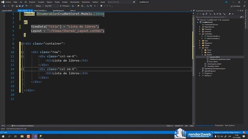
Task: Open the Archivo menu
Action: click(x=8, y=2)
